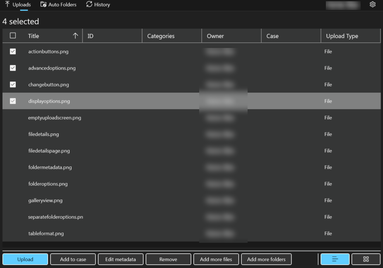This screenshot has width=383, height=268.
Task: Click the History refresh icon
Action: 89,5
